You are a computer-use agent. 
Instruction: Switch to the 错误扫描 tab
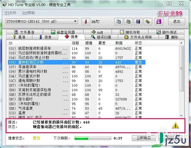pos(101,37)
